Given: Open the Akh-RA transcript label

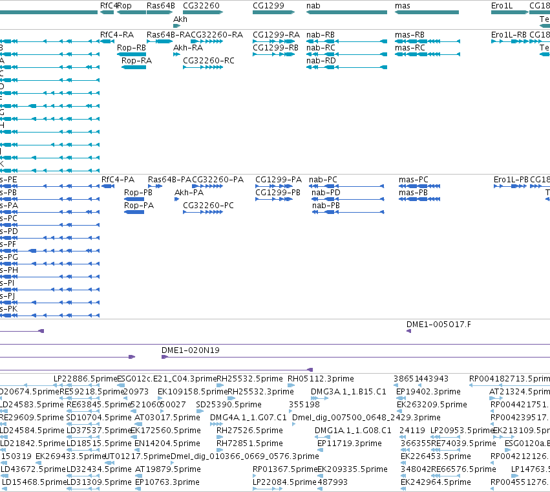Looking at the screenshot, I should point(188,48).
